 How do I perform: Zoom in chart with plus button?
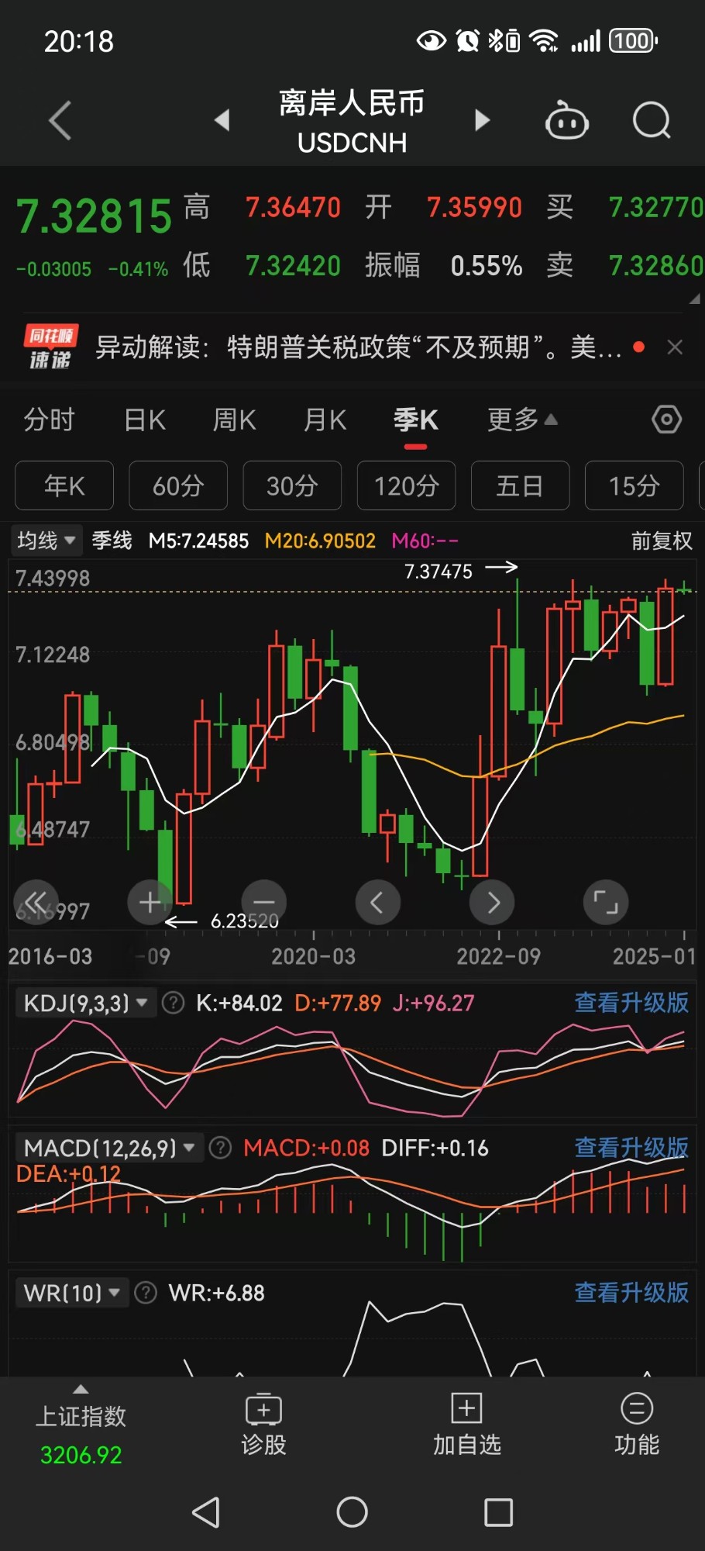tap(150, 902)
